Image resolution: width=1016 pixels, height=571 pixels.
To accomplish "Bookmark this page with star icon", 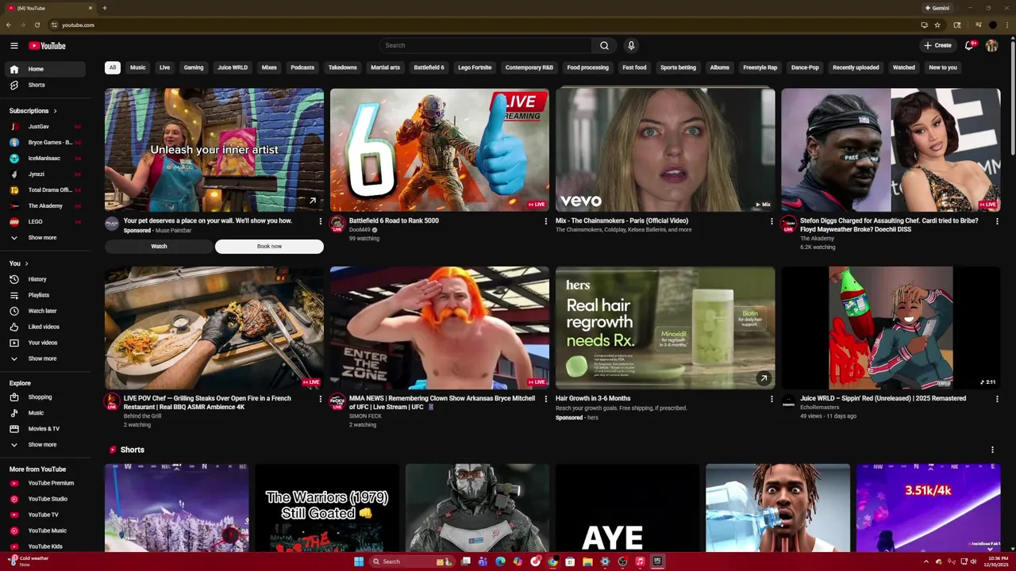I will (937, 25).
